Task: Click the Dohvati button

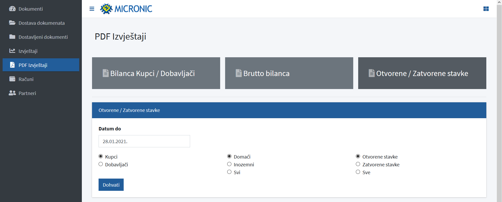Action: point(111,185)
